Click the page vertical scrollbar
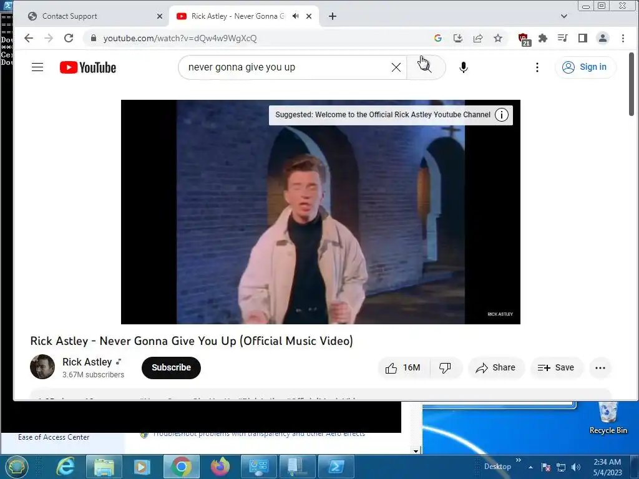Screen dimensions: 639x479 tap(632, 84)
